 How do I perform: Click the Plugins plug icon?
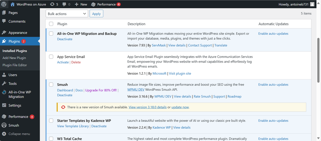pyautogui.click(x=4, y=41)
